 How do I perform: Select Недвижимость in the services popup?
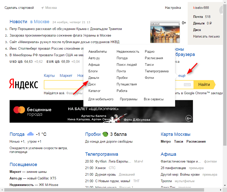click(128, 52)
